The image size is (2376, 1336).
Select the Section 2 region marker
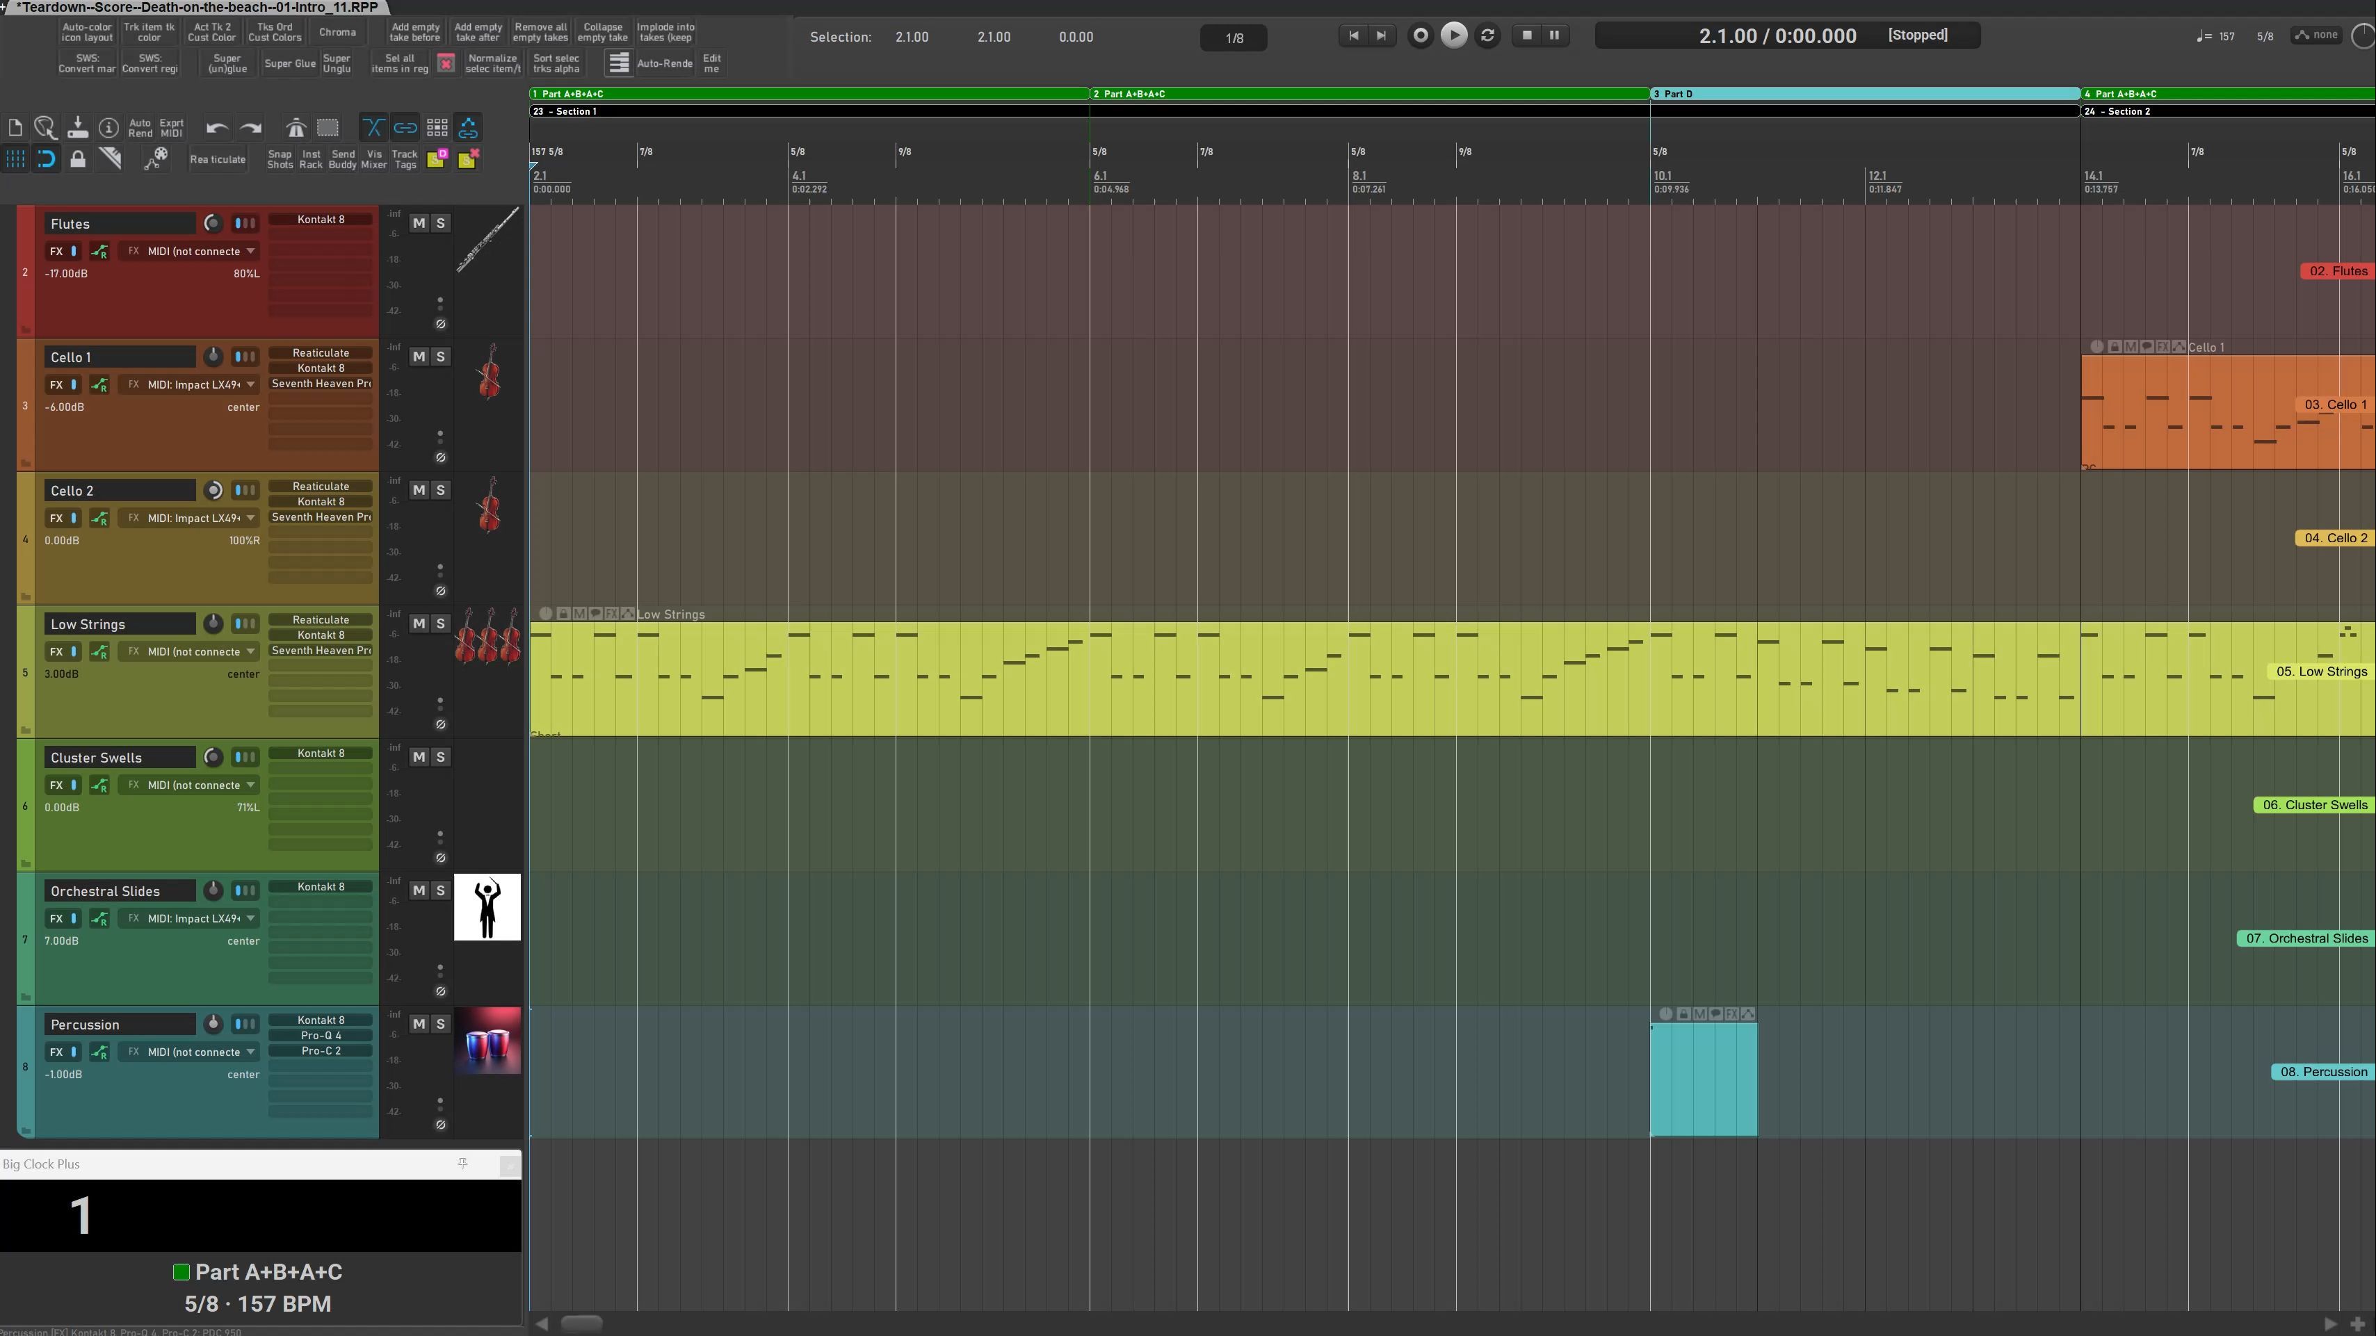[2227, 111]
